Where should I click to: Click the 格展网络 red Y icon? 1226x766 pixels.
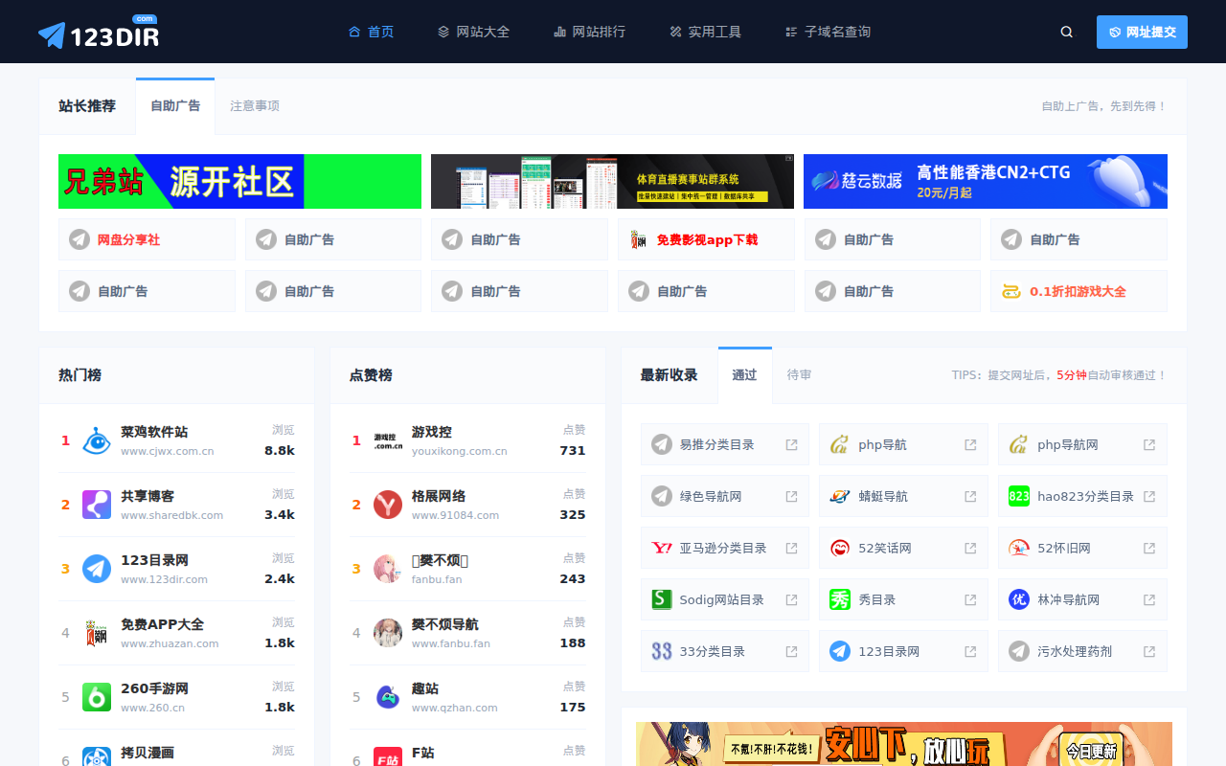click(388, 505)
